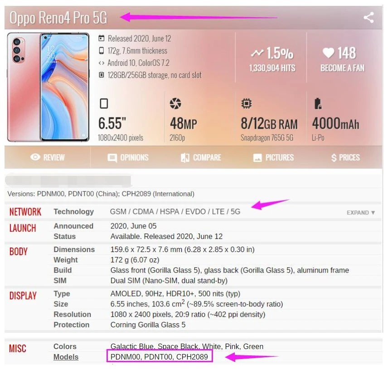Open the Pictures tab

[273, 157]
